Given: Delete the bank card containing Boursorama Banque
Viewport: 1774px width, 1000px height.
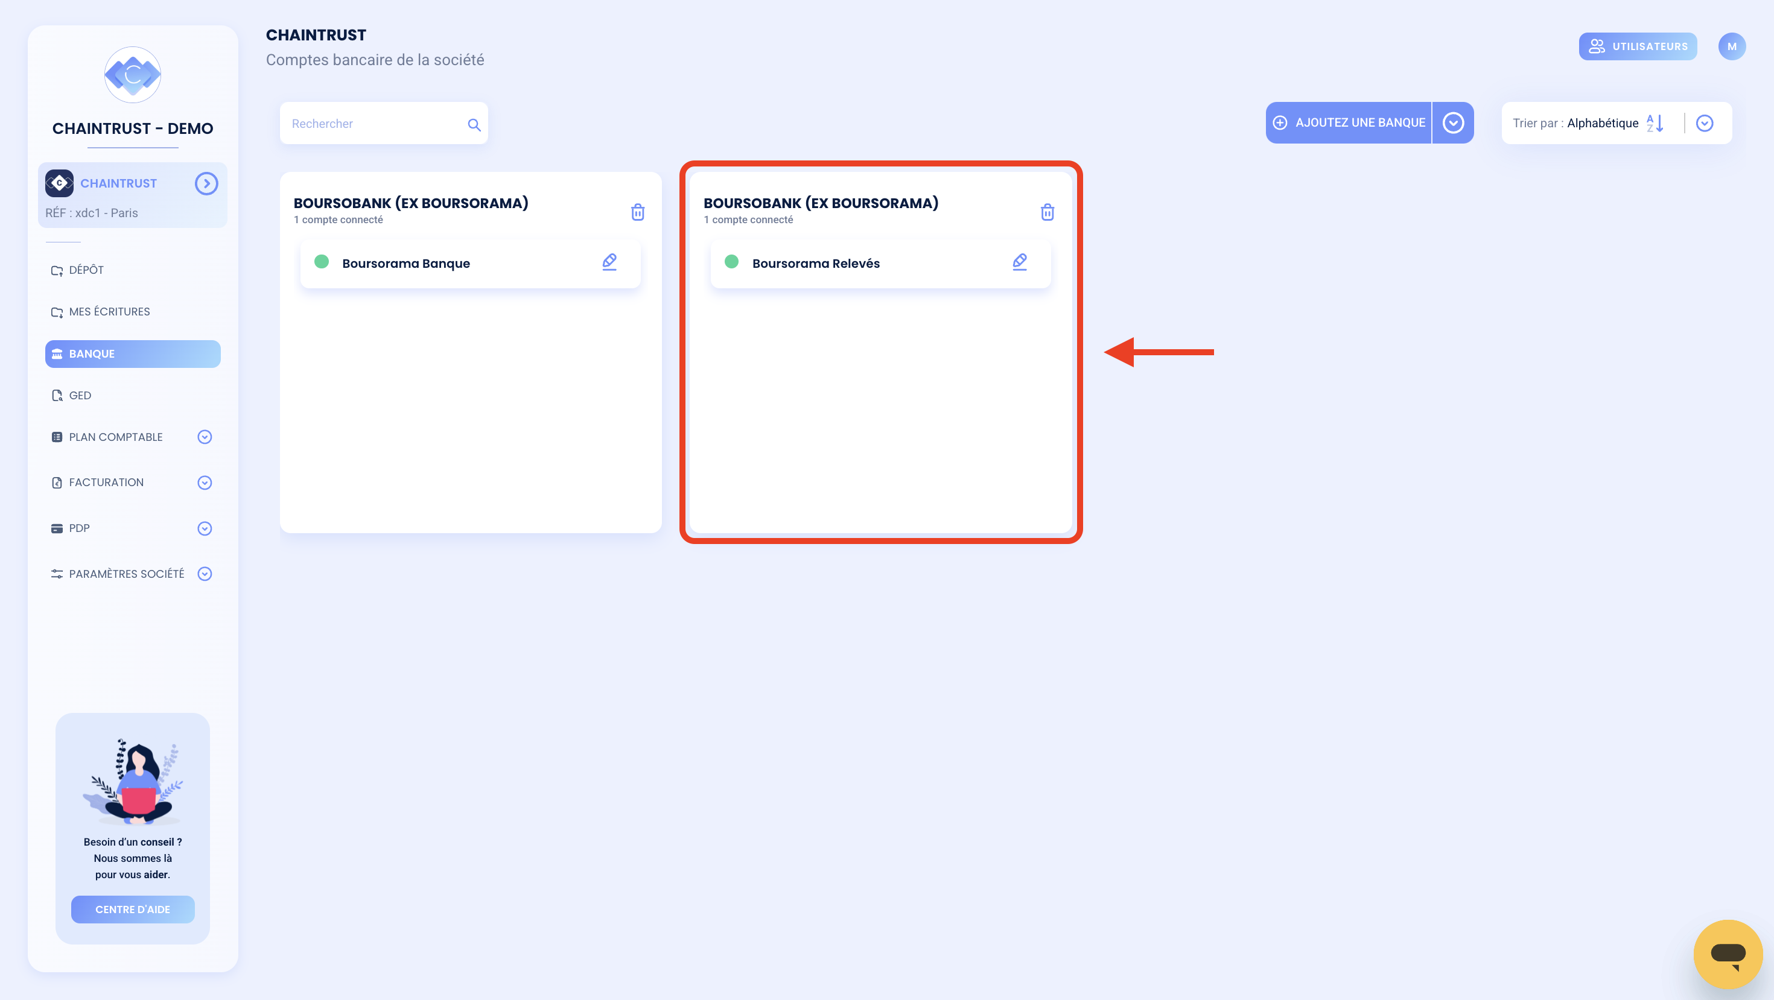Looking at the screenshot, I should tap(638, 212).
